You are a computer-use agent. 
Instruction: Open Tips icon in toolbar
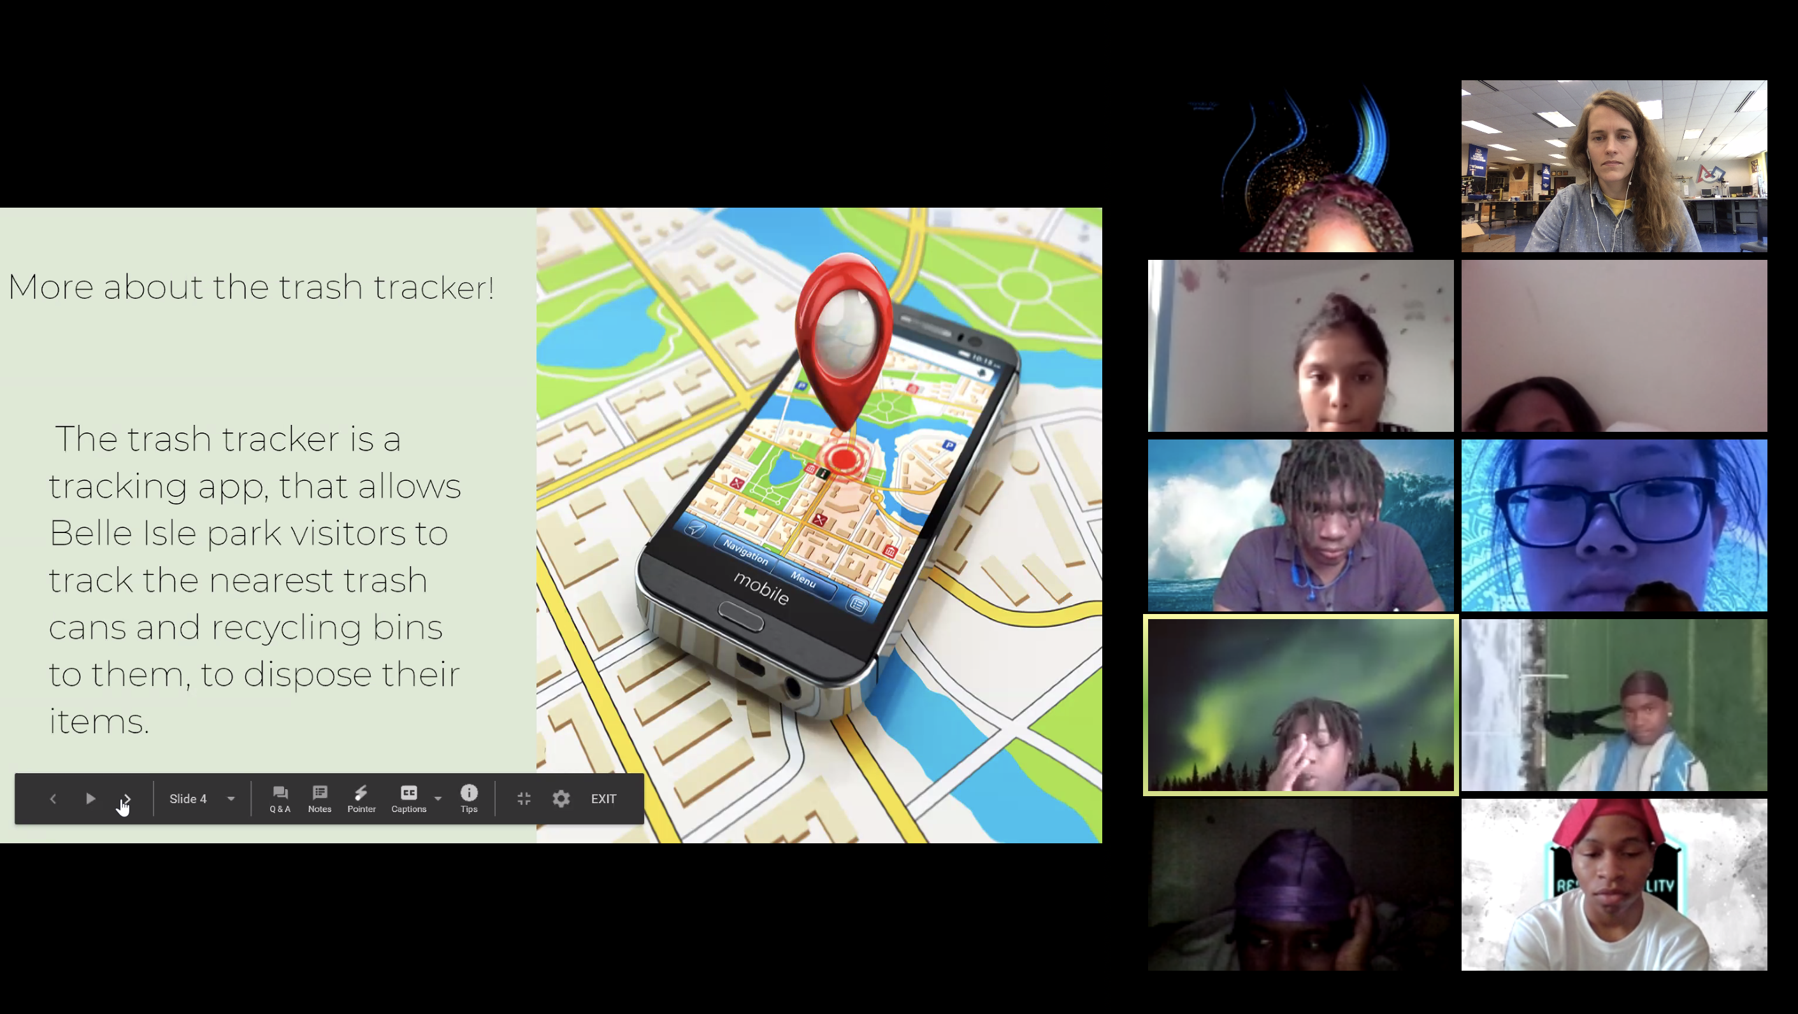pyautogui.click(x=470, y=798)
